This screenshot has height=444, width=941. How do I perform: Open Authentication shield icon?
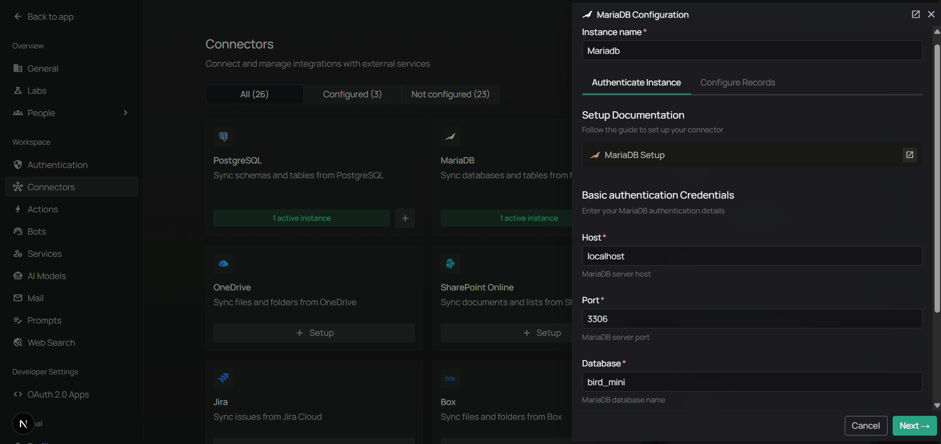[x=18, y=164]
